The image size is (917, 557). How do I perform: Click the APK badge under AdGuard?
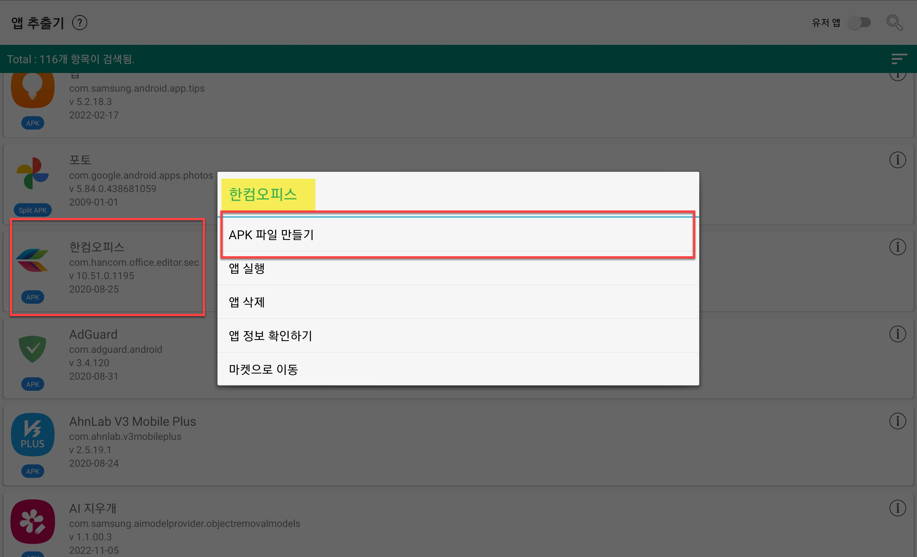[33, 384]
